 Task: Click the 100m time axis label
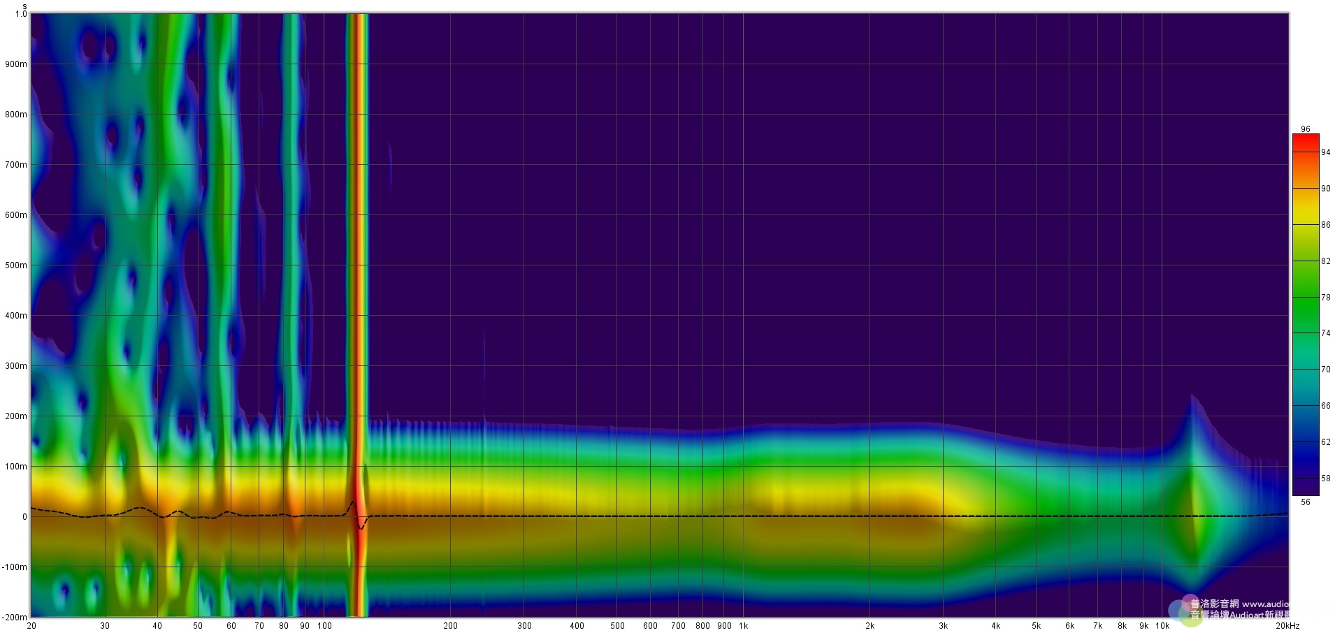[16, 467]
